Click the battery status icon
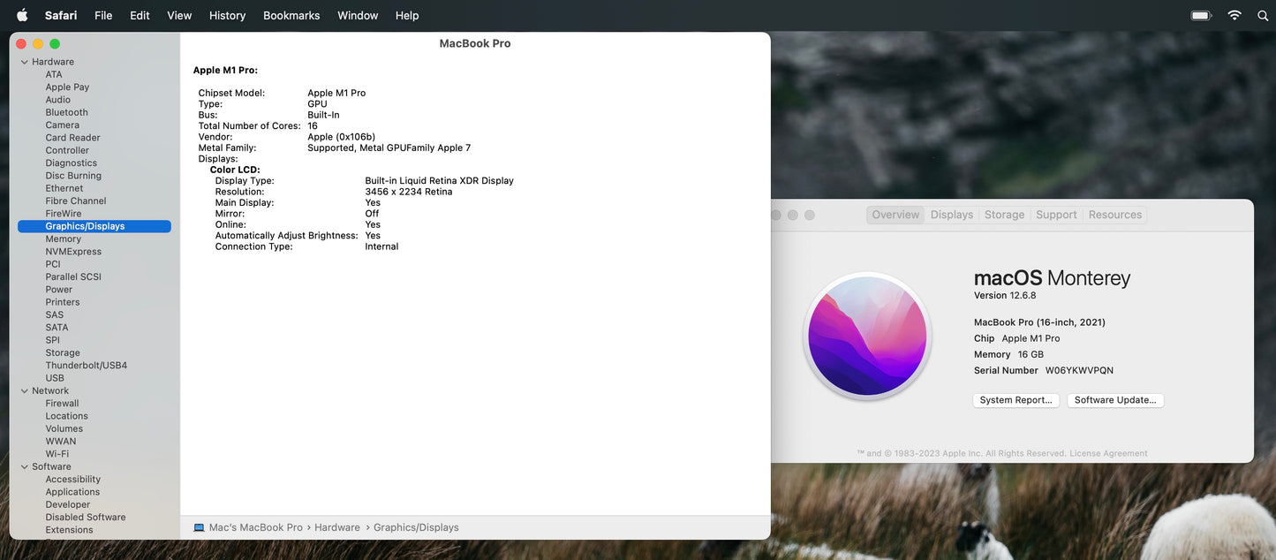 [1200, 15]
